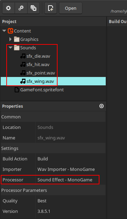Click the Sounds folder label
This screenshot has height=219, width=127.
point(28,48)
